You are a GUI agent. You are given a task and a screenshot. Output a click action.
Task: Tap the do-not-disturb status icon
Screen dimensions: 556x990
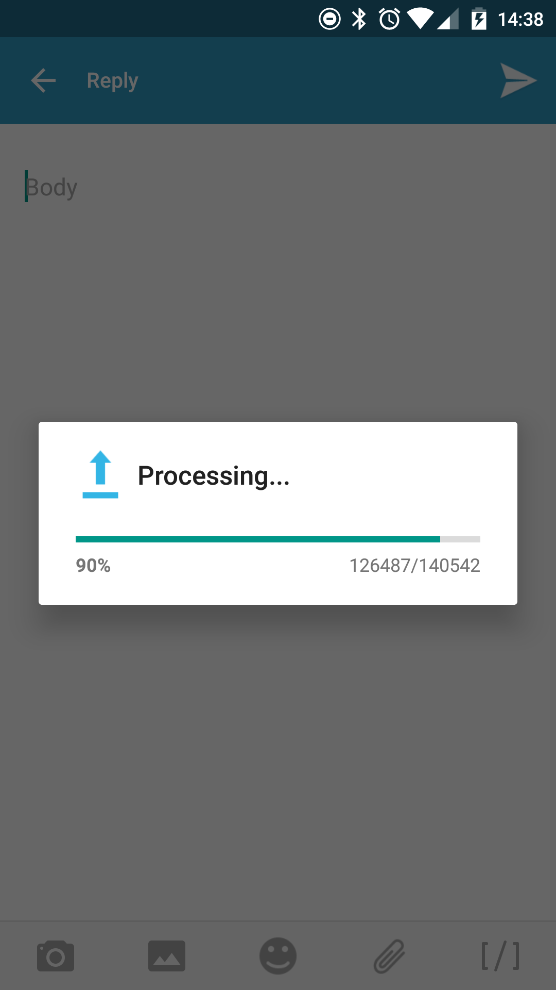pos(329,19)
